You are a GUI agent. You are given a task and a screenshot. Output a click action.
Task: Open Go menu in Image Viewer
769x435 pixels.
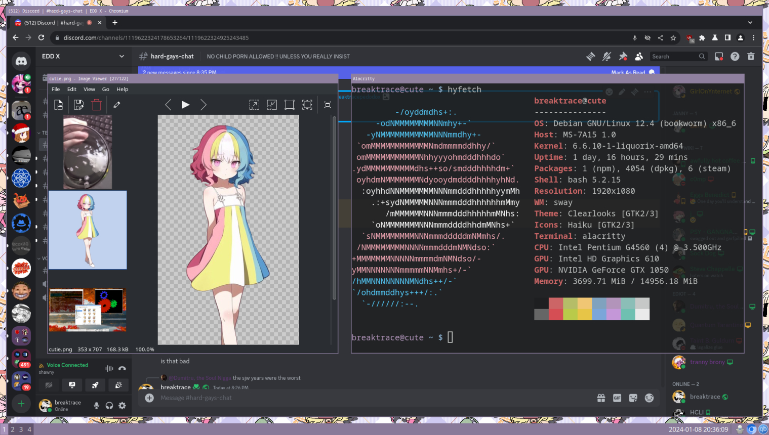pyautogui.click(x=106, y=89)
